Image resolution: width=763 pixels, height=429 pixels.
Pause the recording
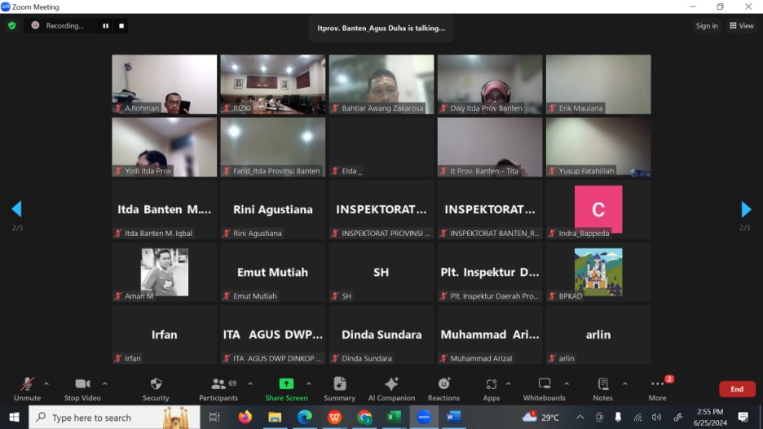point(105,26)
